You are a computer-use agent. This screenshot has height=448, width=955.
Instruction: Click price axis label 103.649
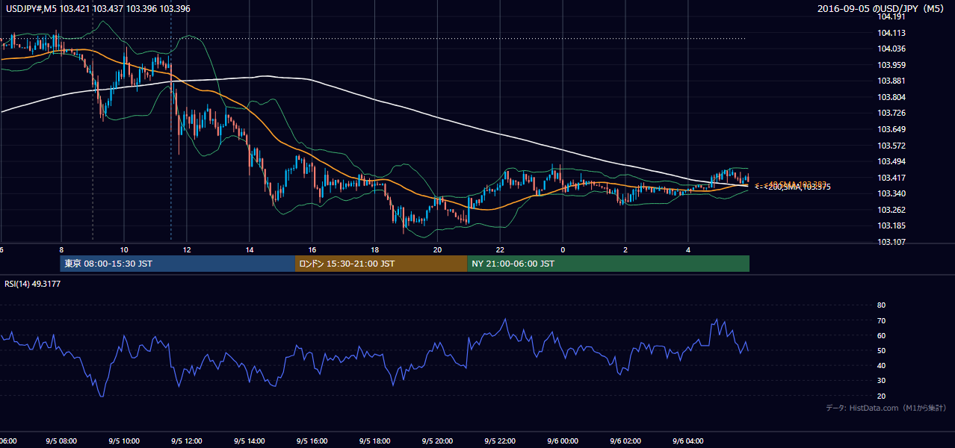tap(892, 129)
